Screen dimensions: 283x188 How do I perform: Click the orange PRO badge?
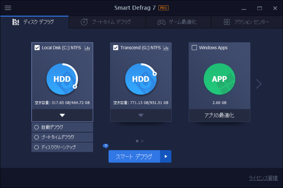click(x=163, y=8)
